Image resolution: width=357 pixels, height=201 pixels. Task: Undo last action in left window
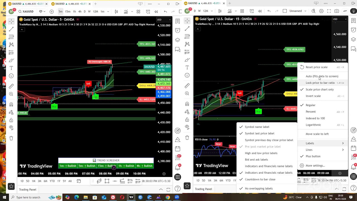point(165,11)
